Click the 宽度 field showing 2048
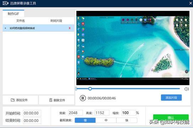Viewport: 193px width, 128px height. (75, 113)
